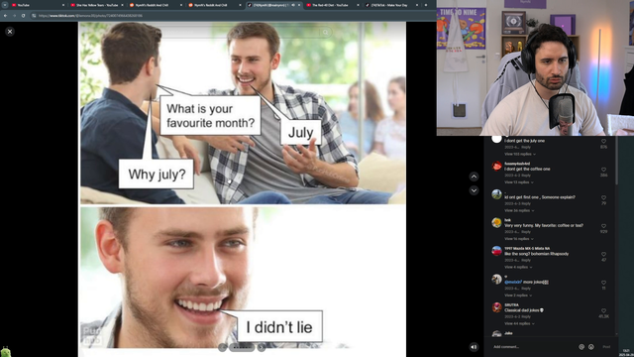Mute the audio icon on the TikTok tab
The image size is (634, 357).
(293, 5)
